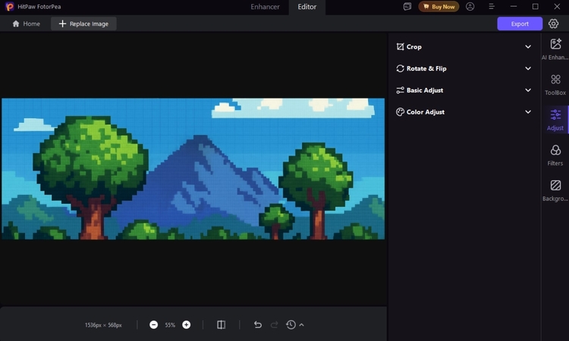This screenshot has width=569, height=341.
Task: Expand the Rotate & Flip chevron
Action: 528,68
